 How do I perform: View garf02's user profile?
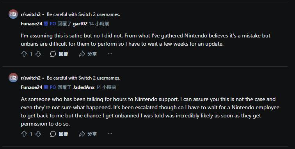[x=80, y=24]
